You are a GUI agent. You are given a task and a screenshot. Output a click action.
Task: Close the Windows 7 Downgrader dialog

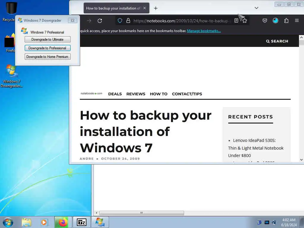72,20
